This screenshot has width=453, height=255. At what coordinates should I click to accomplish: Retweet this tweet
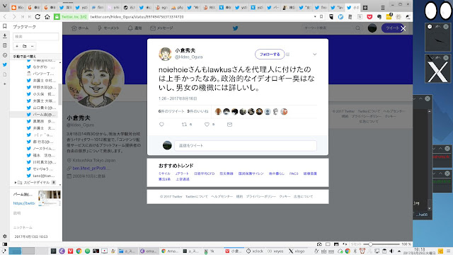tap(184, 125)
